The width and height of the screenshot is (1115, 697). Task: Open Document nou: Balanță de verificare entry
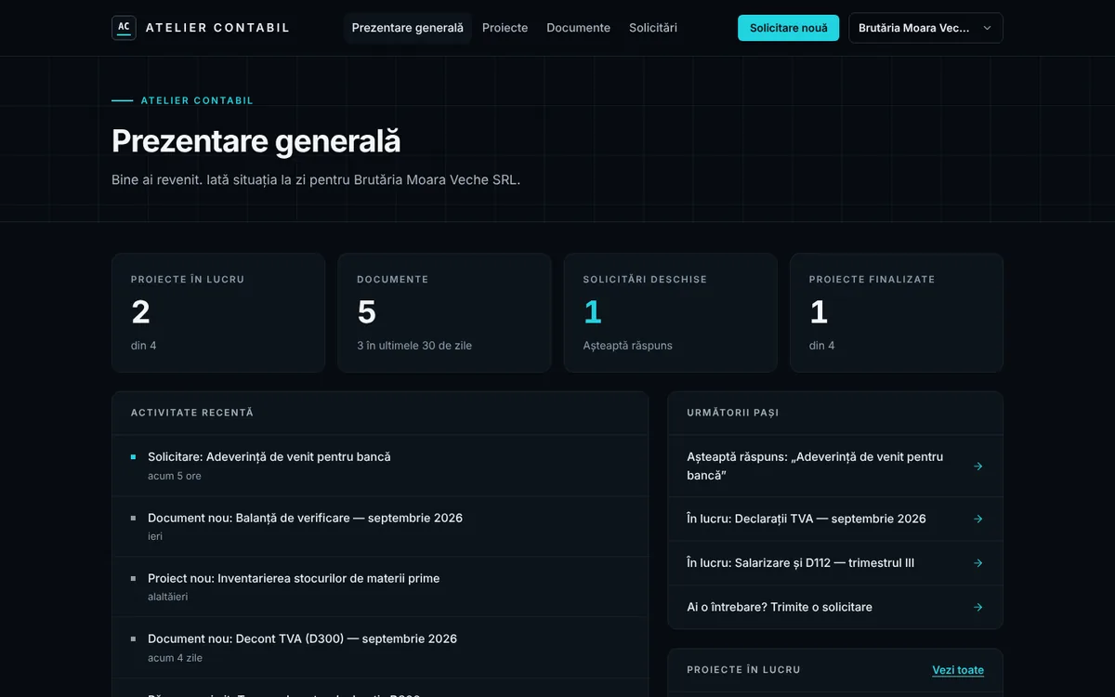(380, 526)
